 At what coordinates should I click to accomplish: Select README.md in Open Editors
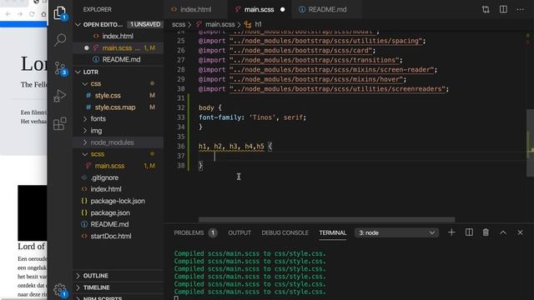[x=118, y=59]
